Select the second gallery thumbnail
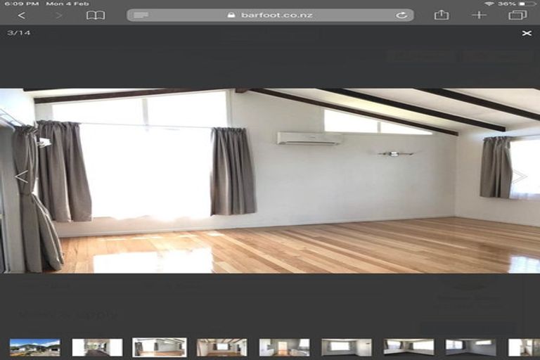540x360 pixels. (x=97, y=347)
